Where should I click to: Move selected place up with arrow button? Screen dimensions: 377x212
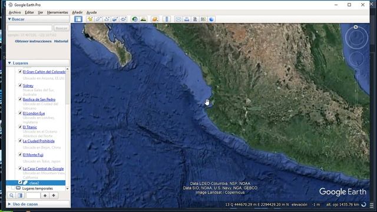pos(45,196)
